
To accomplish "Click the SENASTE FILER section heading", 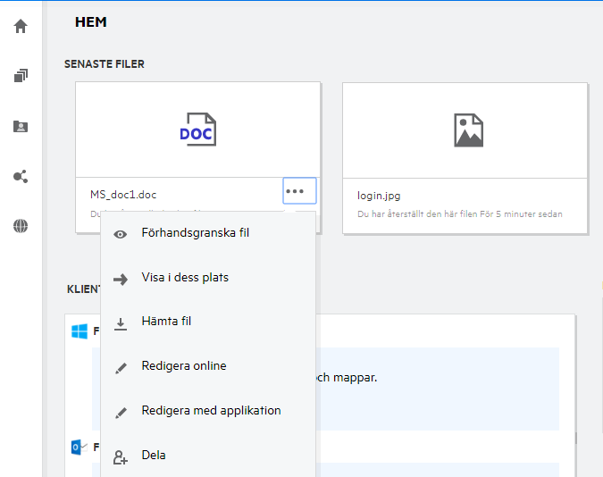I will (x=104, y=64).
